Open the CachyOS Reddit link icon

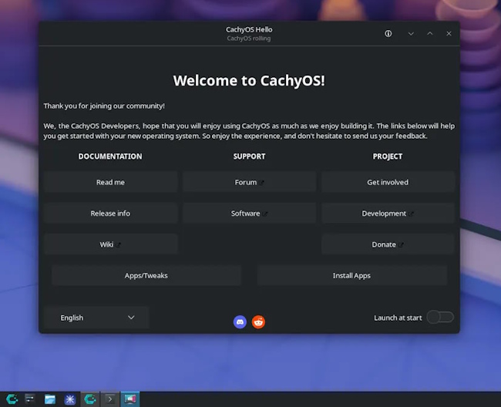click(x=258, y=321)
